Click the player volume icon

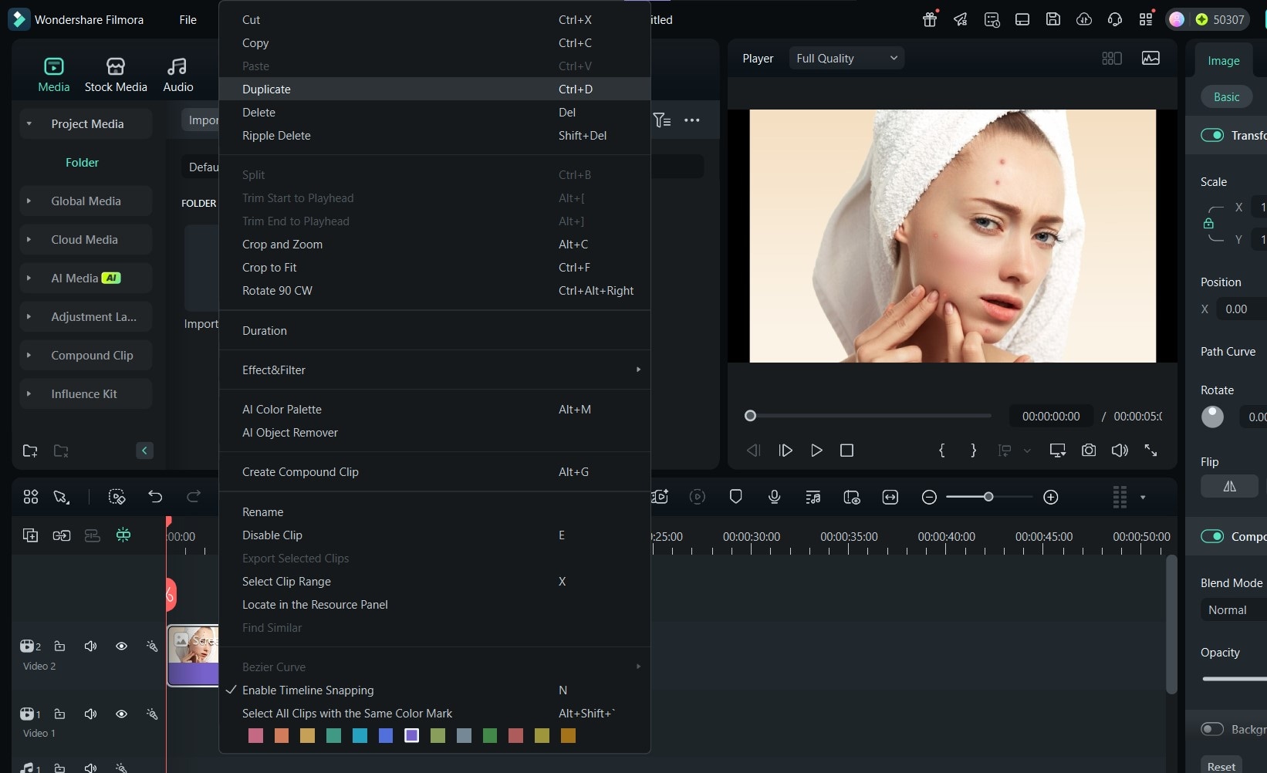(x=1120, y=450)
